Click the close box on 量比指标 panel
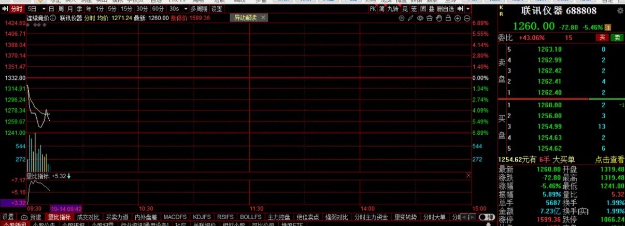The height and width of the screenshot is (226, 625). click(468, 176)
